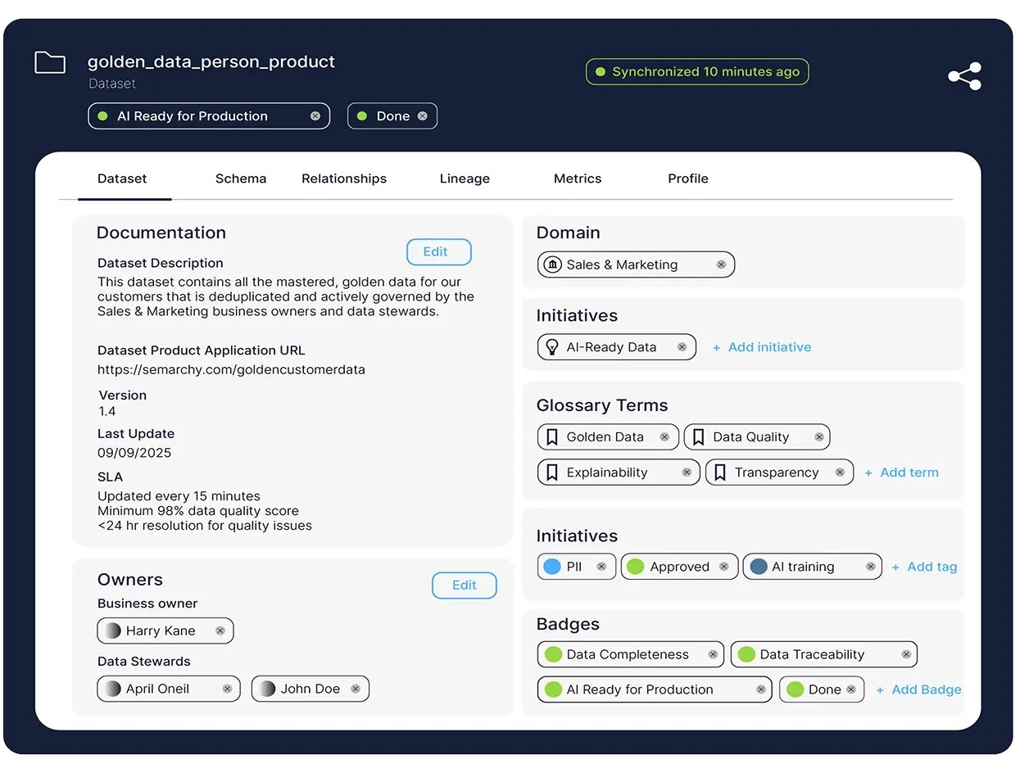Viewport: 1029px width, 773px height.
Task: Click the Data Quality bookmark icon
Action: (699, 436)
